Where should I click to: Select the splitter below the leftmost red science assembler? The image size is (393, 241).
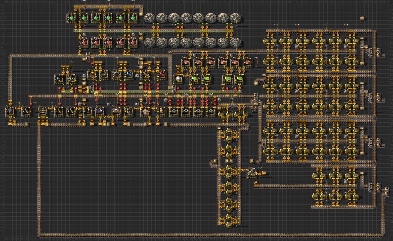[x=88, y=57]
